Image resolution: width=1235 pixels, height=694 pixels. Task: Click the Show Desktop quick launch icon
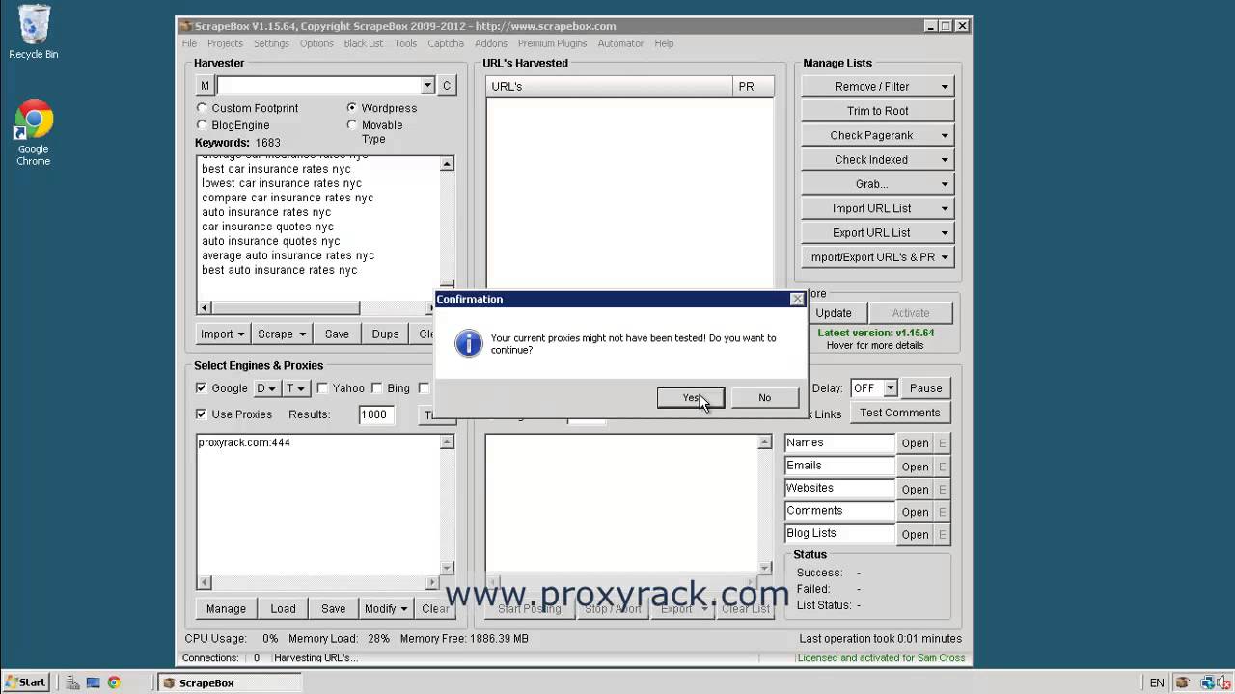click(x=93, y=682)
